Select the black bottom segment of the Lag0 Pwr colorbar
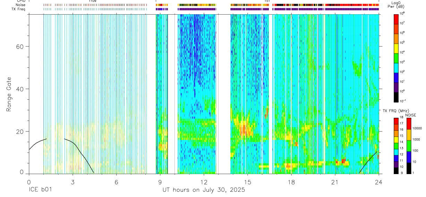The height and width of the screenshot is (197, 426). pos(396,97)
